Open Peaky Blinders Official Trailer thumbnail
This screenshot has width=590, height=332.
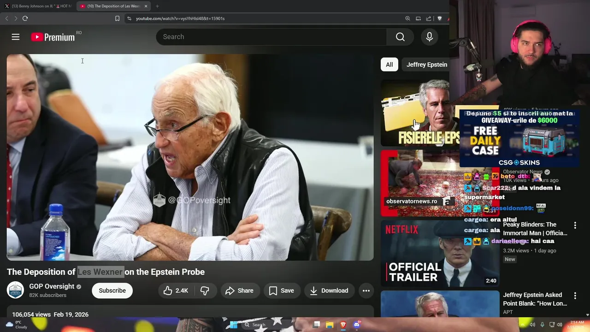click(x=440, y=253)
